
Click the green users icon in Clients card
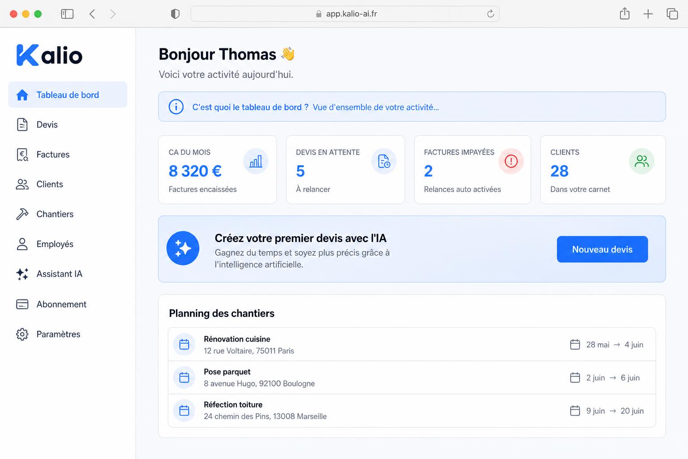point(642,161)
